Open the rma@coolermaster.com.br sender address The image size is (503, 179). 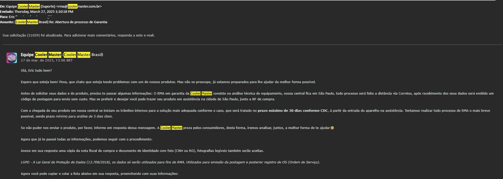(85, 6)
